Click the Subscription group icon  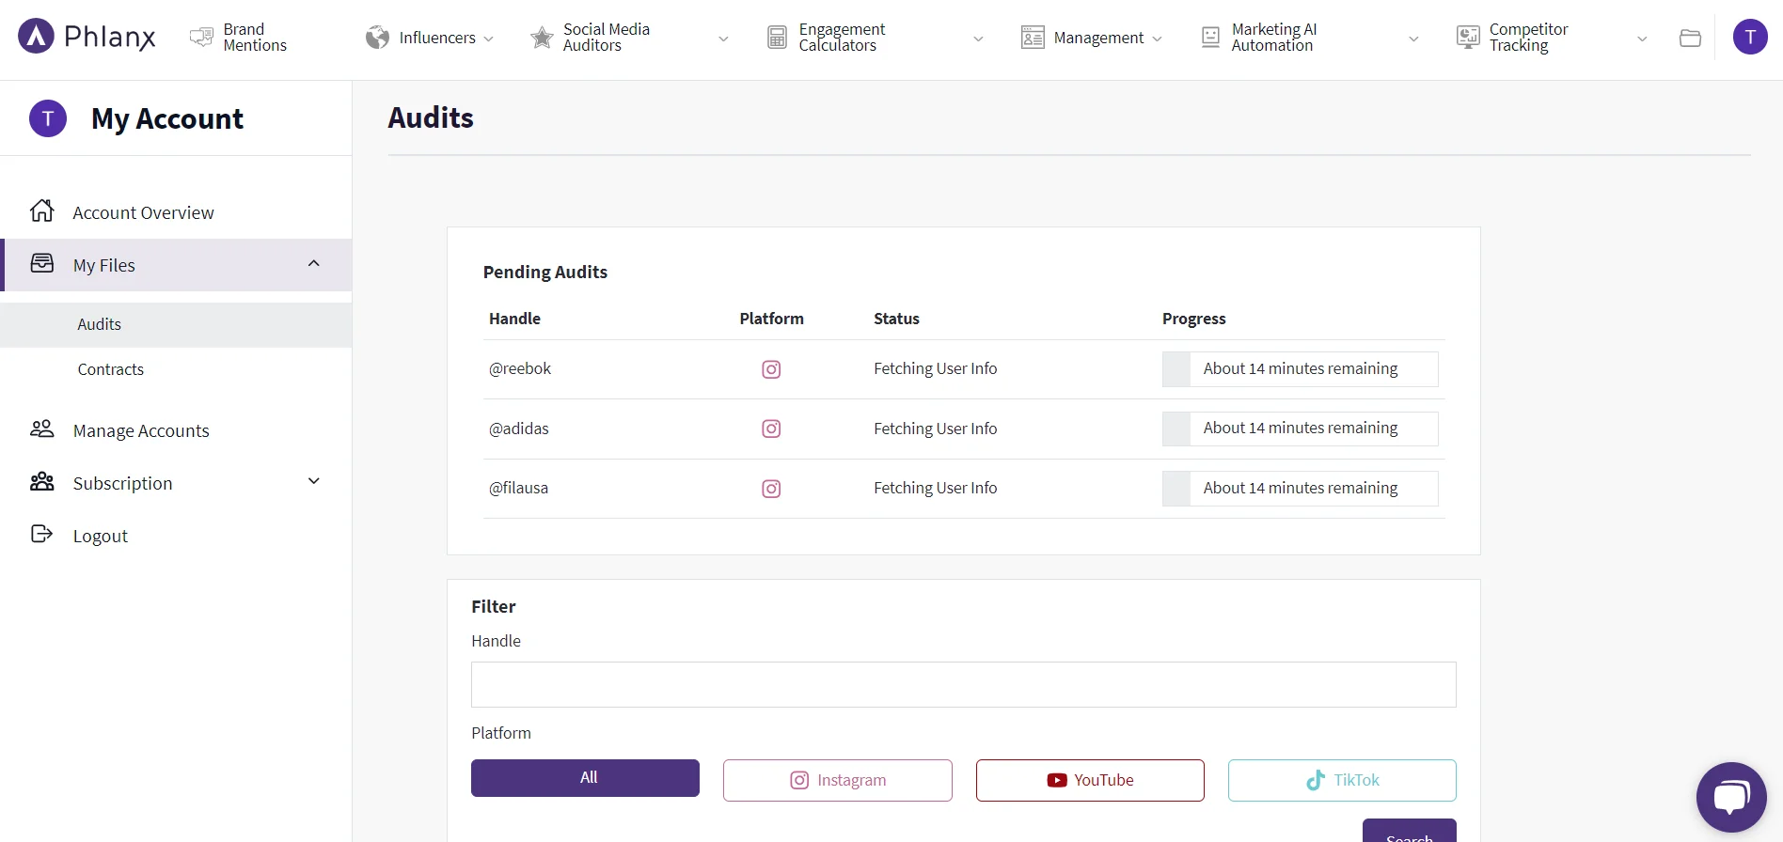coord(42,482)
